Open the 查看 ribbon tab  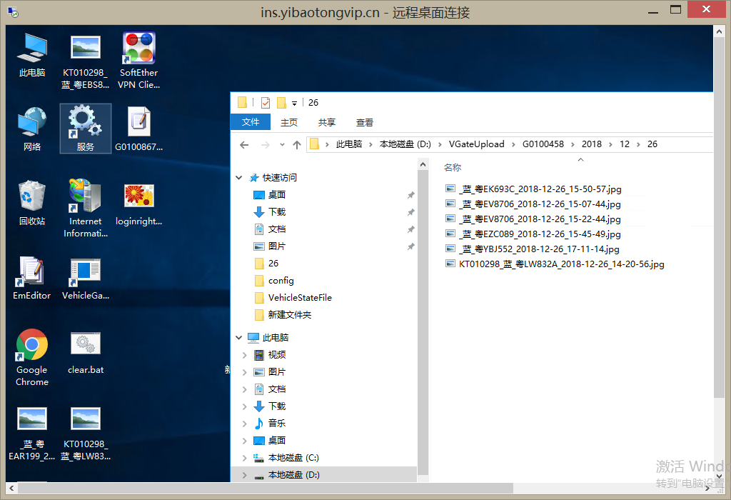click(x=365, y=123)
